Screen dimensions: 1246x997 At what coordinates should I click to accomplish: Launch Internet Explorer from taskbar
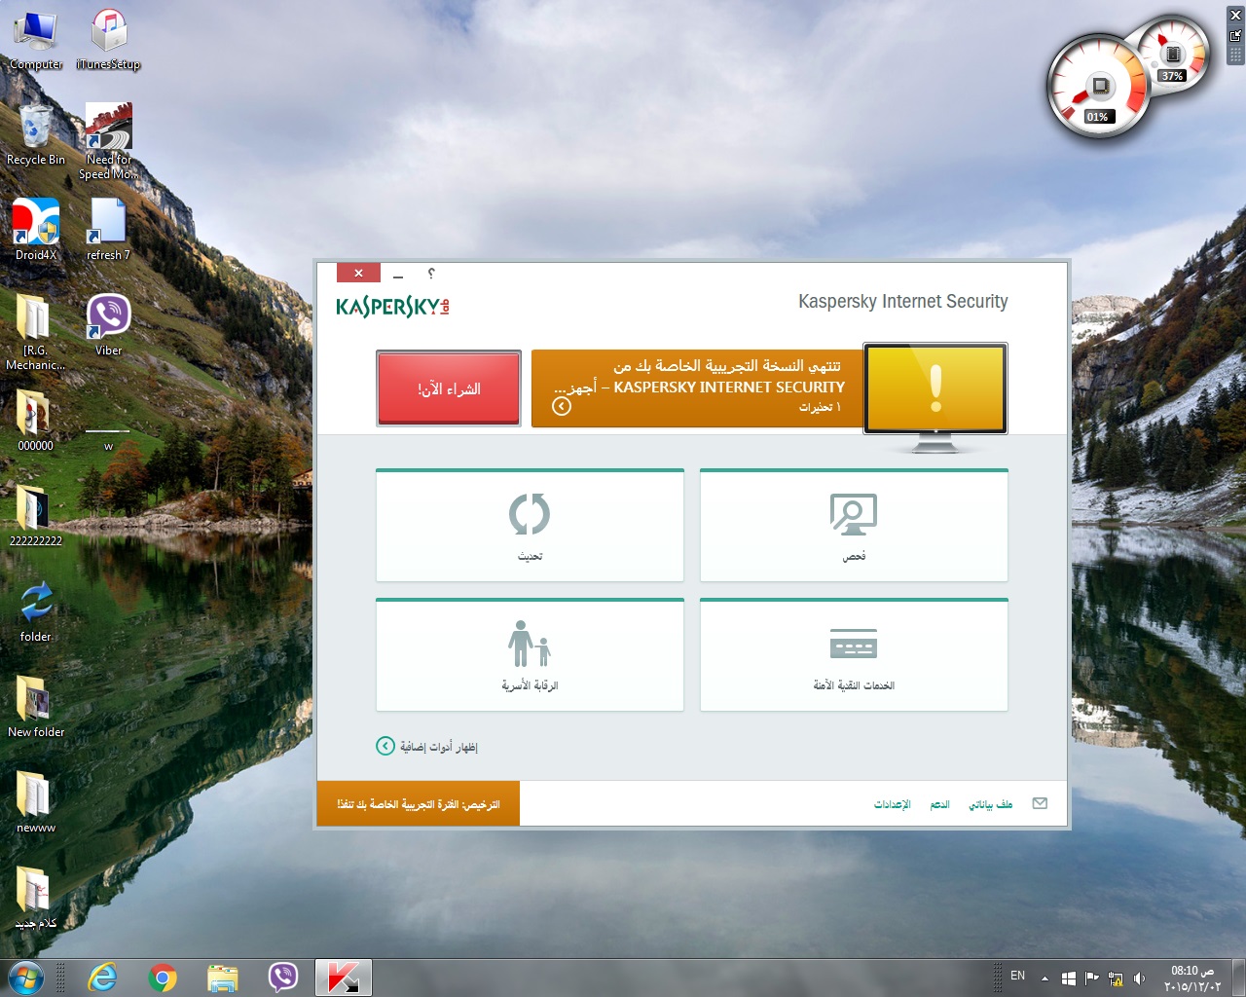(102, 978)
